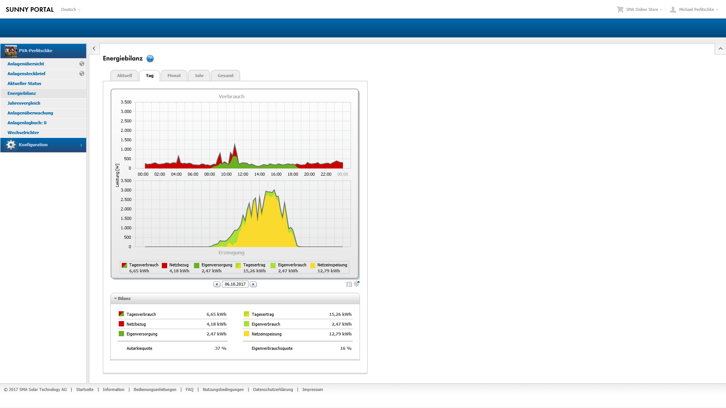The width and height of the screenshot is (726, 408).
Task: Open the Deutsch language dropdown
Action: pos(71,9)
